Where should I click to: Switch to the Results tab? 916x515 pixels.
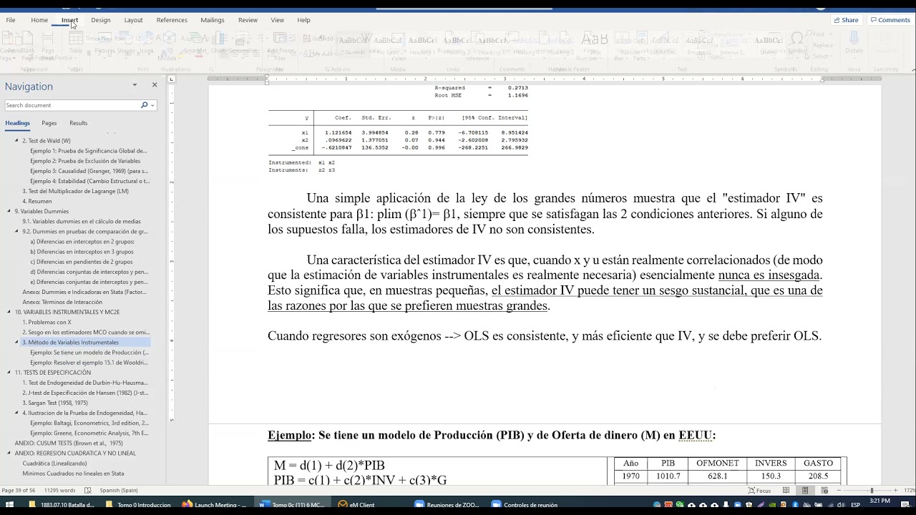coord(78,123)
